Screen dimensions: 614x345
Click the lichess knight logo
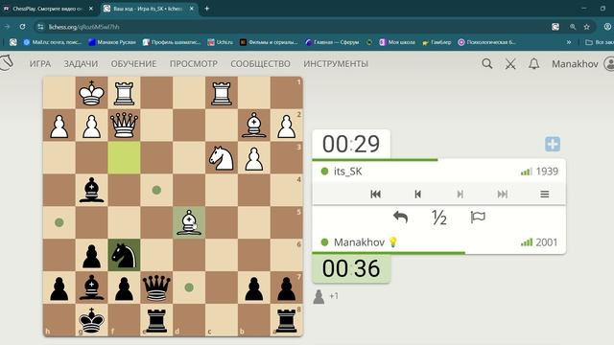(x=7, y=63)
